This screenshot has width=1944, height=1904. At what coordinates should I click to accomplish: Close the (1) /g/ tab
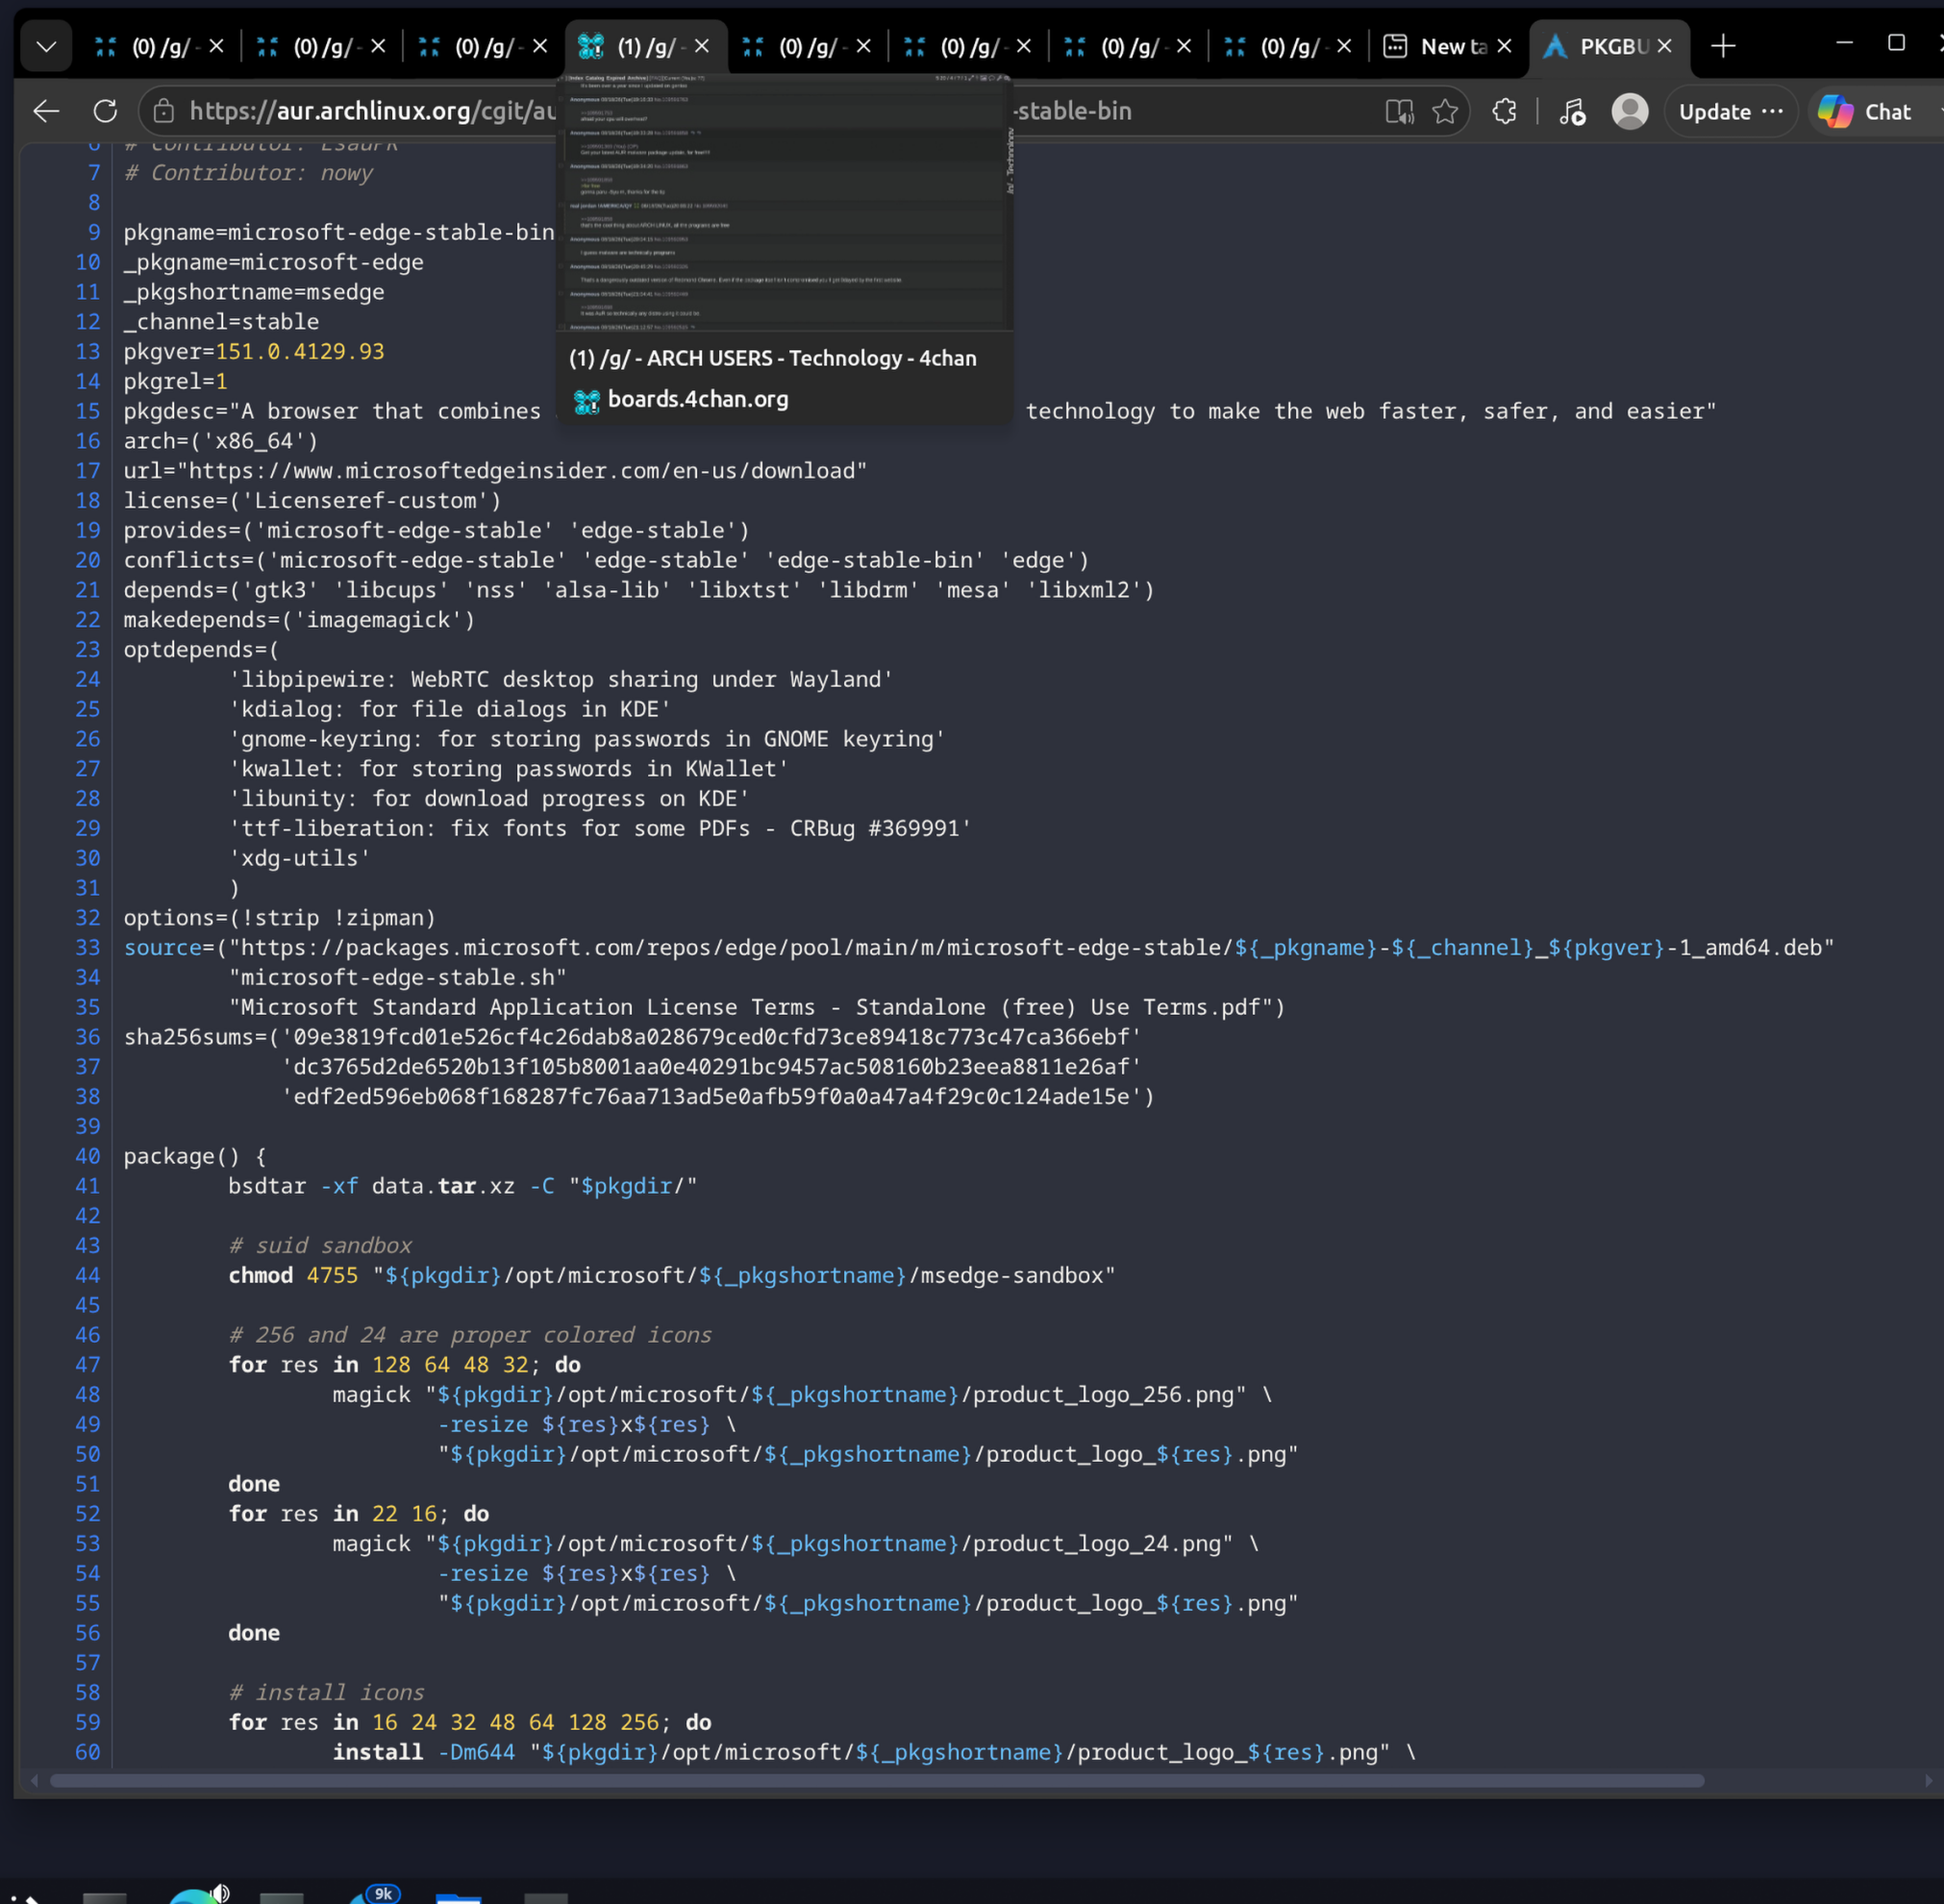click(x=702, y=46)
